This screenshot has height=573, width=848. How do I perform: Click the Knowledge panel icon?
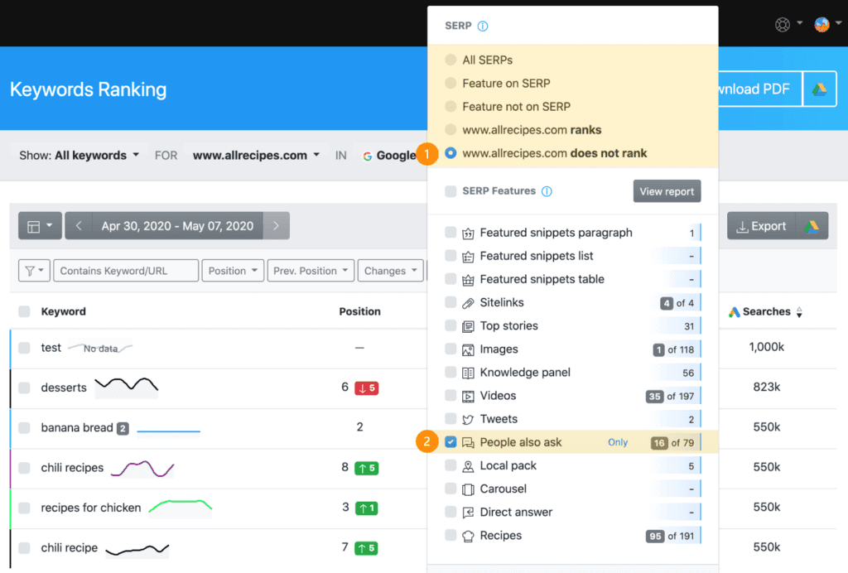tap(468, 373)
